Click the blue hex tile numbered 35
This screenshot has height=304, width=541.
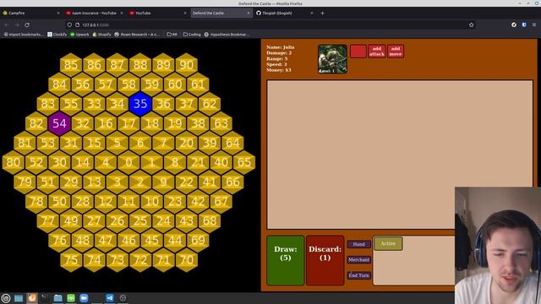pos(140,104)
